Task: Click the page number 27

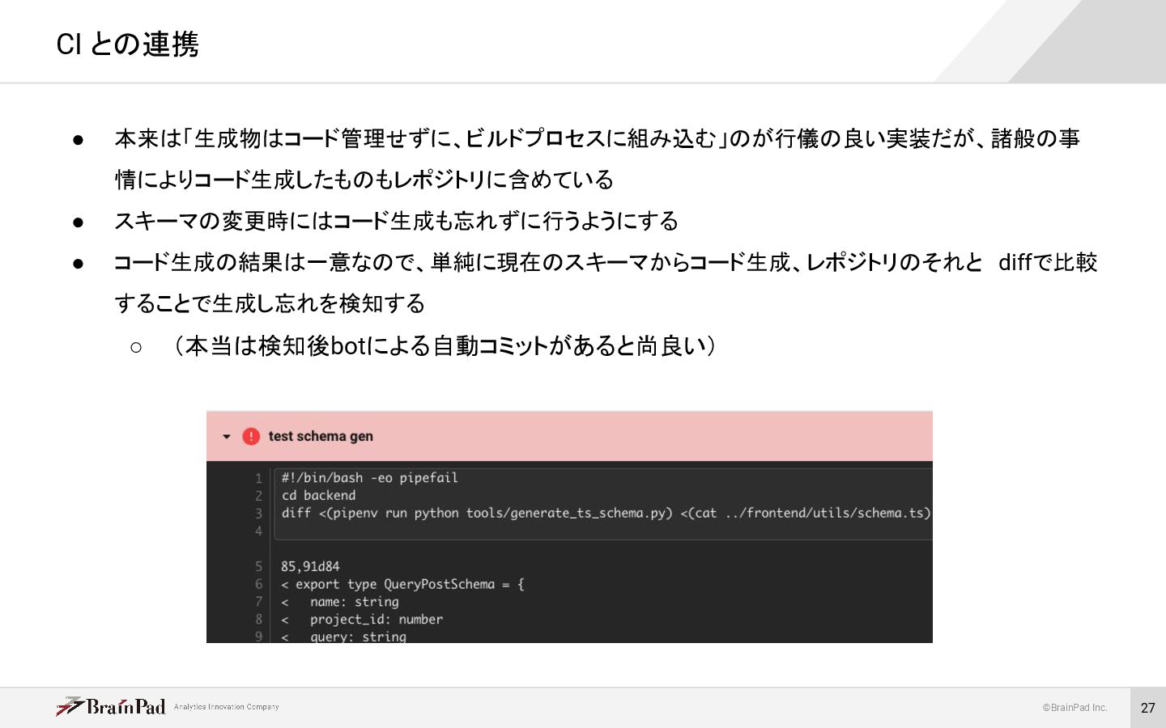Action: (1147, 708)
